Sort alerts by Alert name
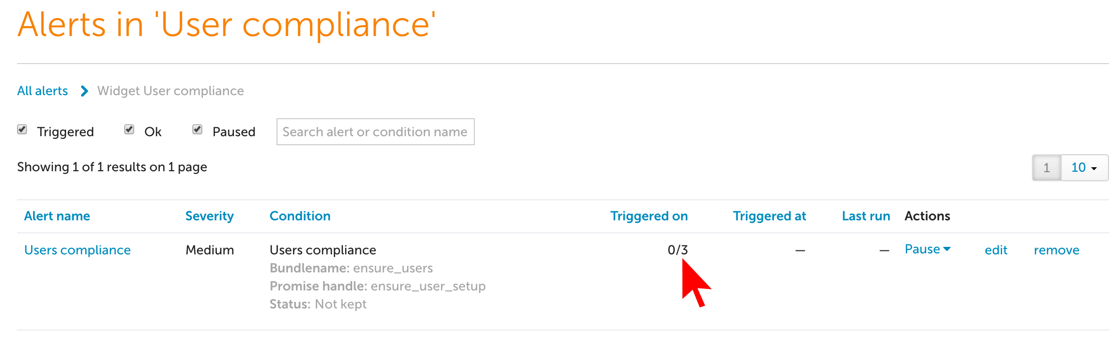This screenshot has width=1118, height=338. (x=57, y=216)
